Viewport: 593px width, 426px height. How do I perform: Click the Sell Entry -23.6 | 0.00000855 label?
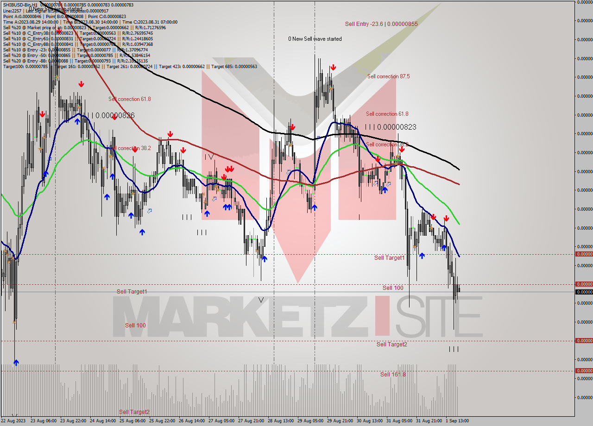tap(381, 24)
